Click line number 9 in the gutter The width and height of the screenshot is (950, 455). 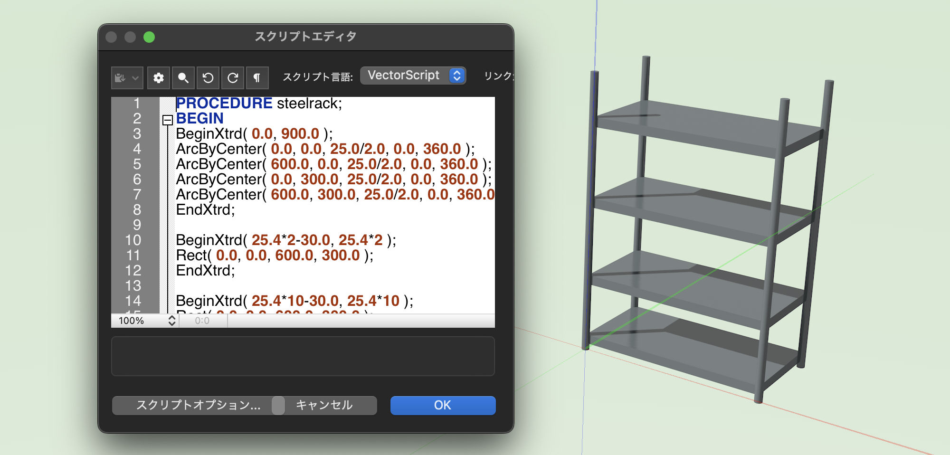[137, 225]
